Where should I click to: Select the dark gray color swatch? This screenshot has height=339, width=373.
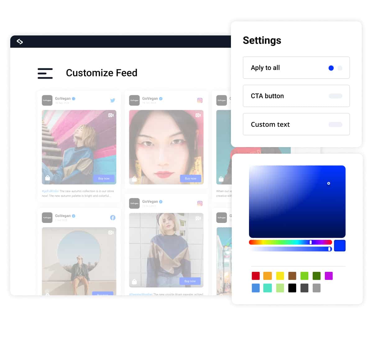click(x=304, y=288)
